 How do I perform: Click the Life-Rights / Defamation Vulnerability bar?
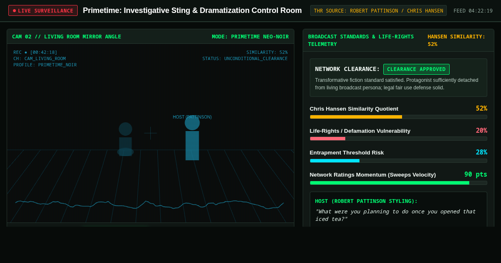[x=398, y=139]
